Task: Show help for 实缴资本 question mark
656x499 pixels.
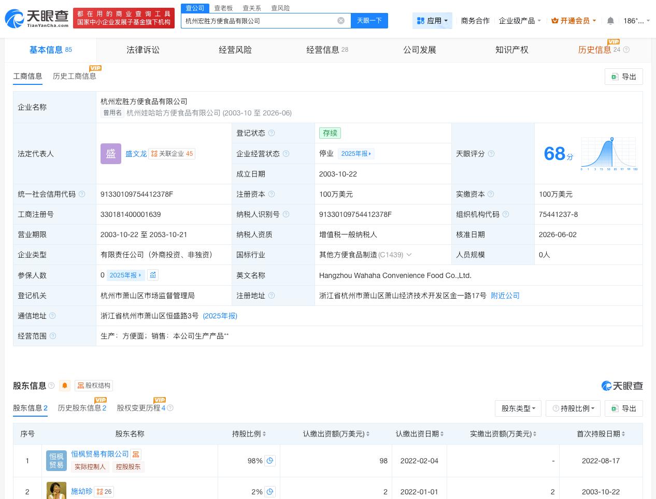Action: (x=491, y=194)
